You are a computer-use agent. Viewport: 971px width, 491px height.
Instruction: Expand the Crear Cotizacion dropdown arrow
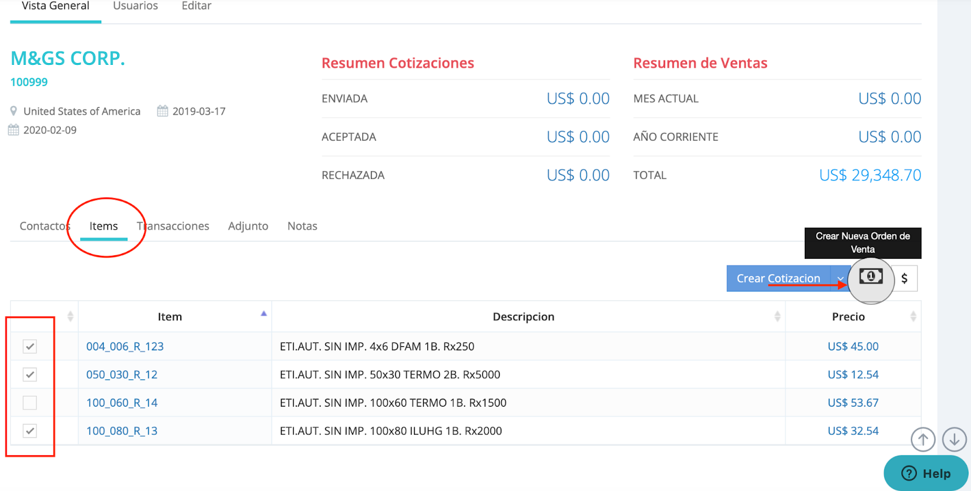[840, 279]
